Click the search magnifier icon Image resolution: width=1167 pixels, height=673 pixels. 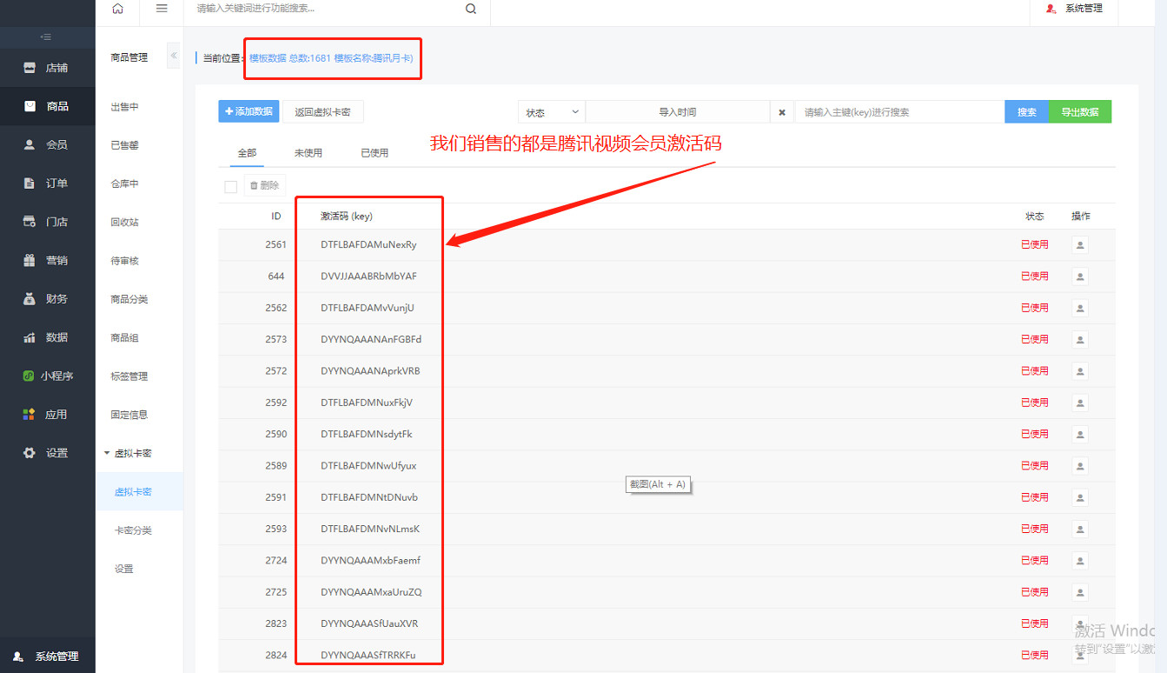pyautogui.click(x=471, y=9)
